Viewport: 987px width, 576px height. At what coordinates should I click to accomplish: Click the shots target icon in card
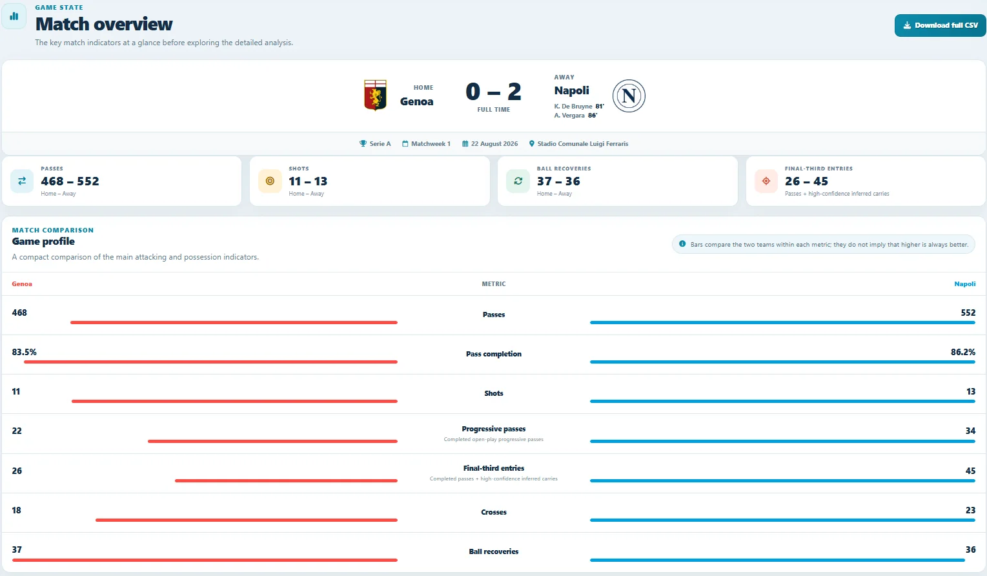[270, 181]
